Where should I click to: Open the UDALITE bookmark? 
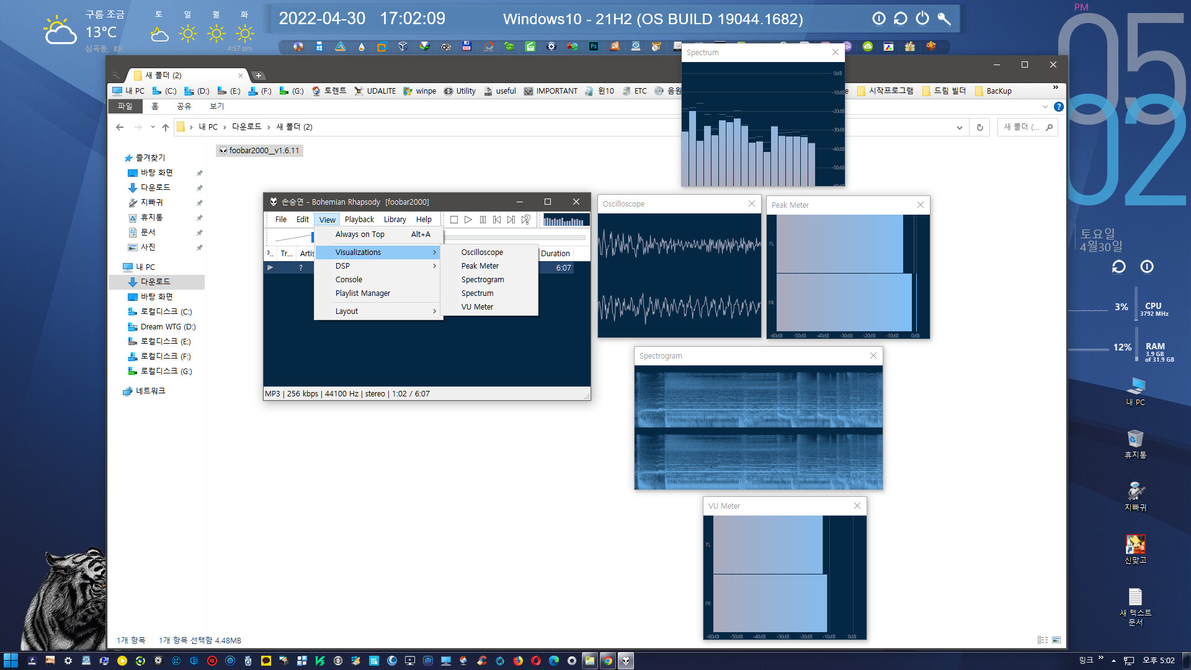click(375, 91)
